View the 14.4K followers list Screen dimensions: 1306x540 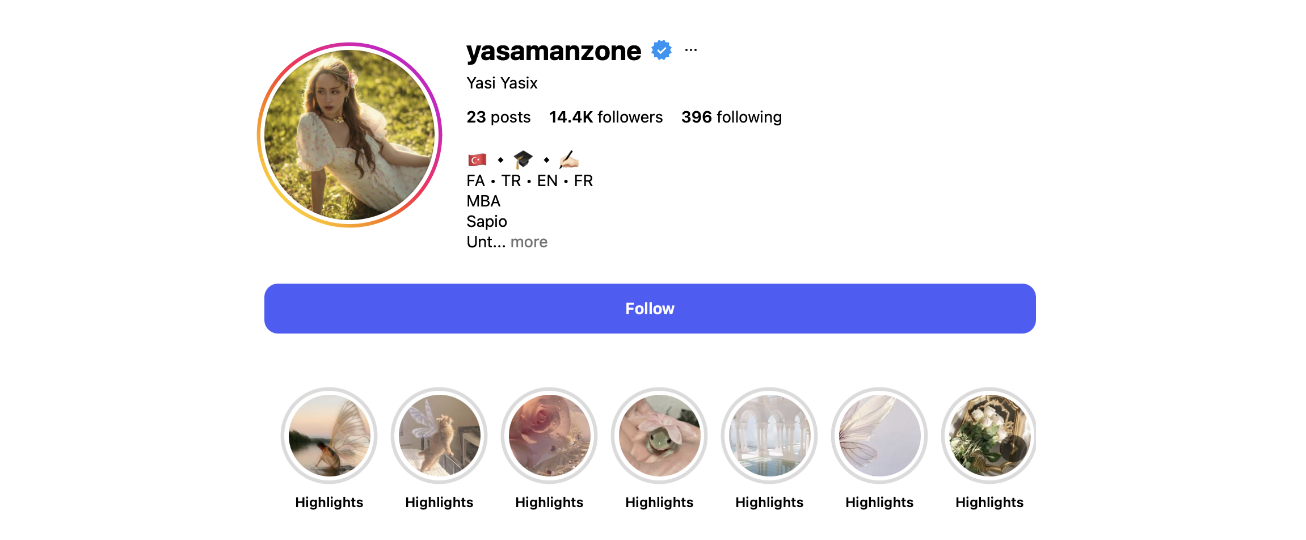click(605, 117)
